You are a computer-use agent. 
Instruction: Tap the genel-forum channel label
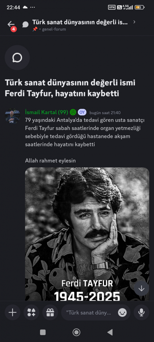(54, 29)
